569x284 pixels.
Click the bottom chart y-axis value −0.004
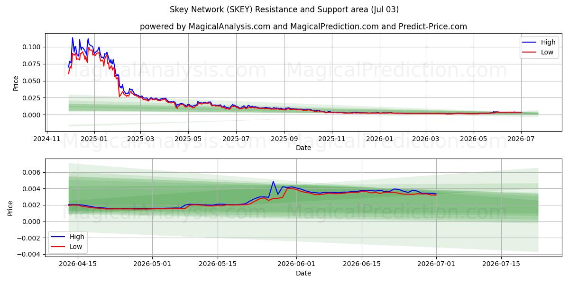click(x=30, y=254)
